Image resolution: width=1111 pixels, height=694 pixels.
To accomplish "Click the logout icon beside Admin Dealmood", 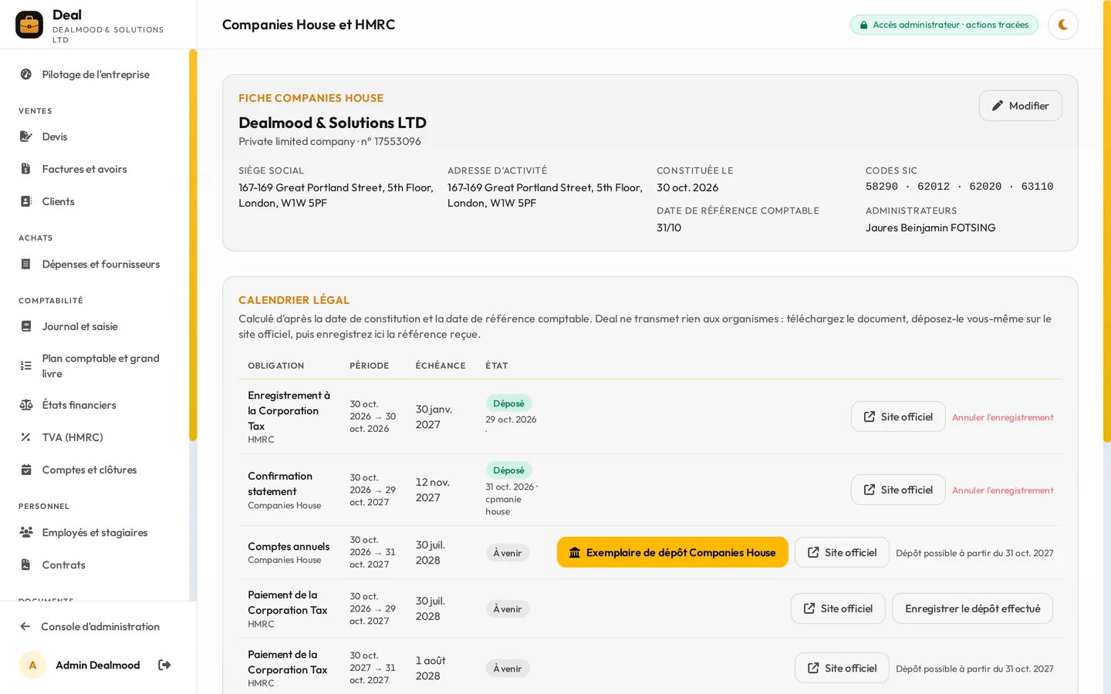I will tap(164, 665).
